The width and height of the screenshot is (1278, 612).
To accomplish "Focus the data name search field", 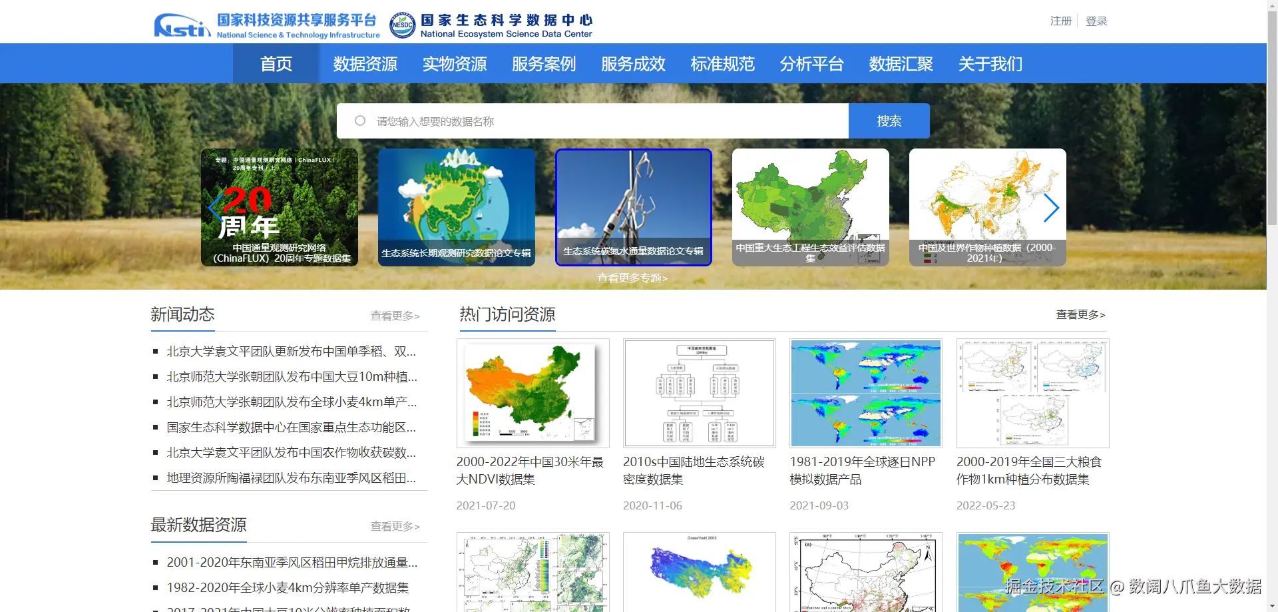I will click(x=592, y=121).
